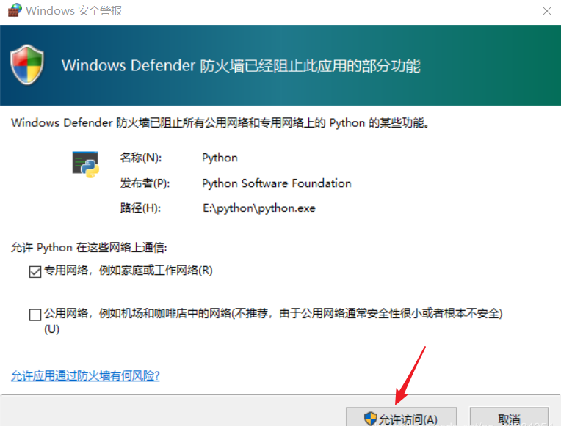Click the 允许 Python 在这些网络上通信 text
This screenshot has height=426, width=561.
[x=89, y=247]
